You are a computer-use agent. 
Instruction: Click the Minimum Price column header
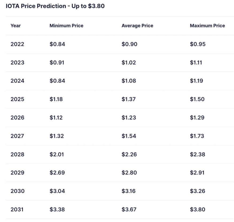66,26
